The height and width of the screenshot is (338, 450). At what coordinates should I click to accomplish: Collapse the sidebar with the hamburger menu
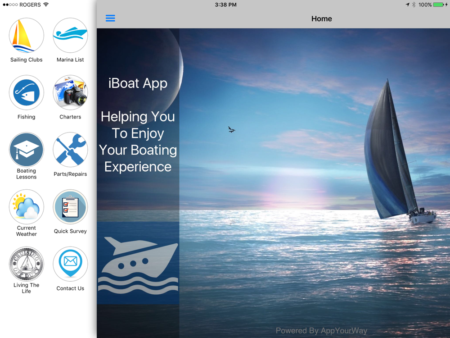tap(110, 18)
